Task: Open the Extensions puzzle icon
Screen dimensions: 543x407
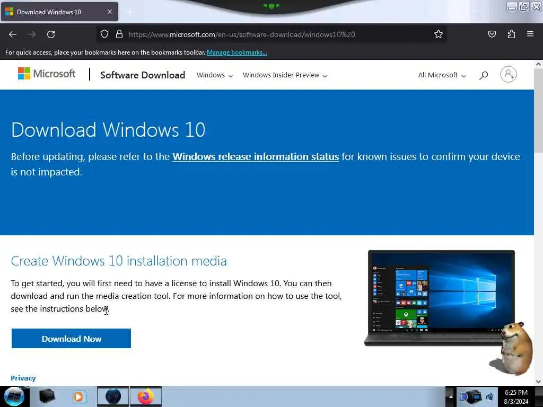Action: tap(511, 34)
